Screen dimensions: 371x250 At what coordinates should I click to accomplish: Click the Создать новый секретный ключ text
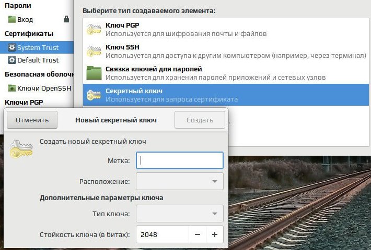pyautogui.click(x=93, y=142)
